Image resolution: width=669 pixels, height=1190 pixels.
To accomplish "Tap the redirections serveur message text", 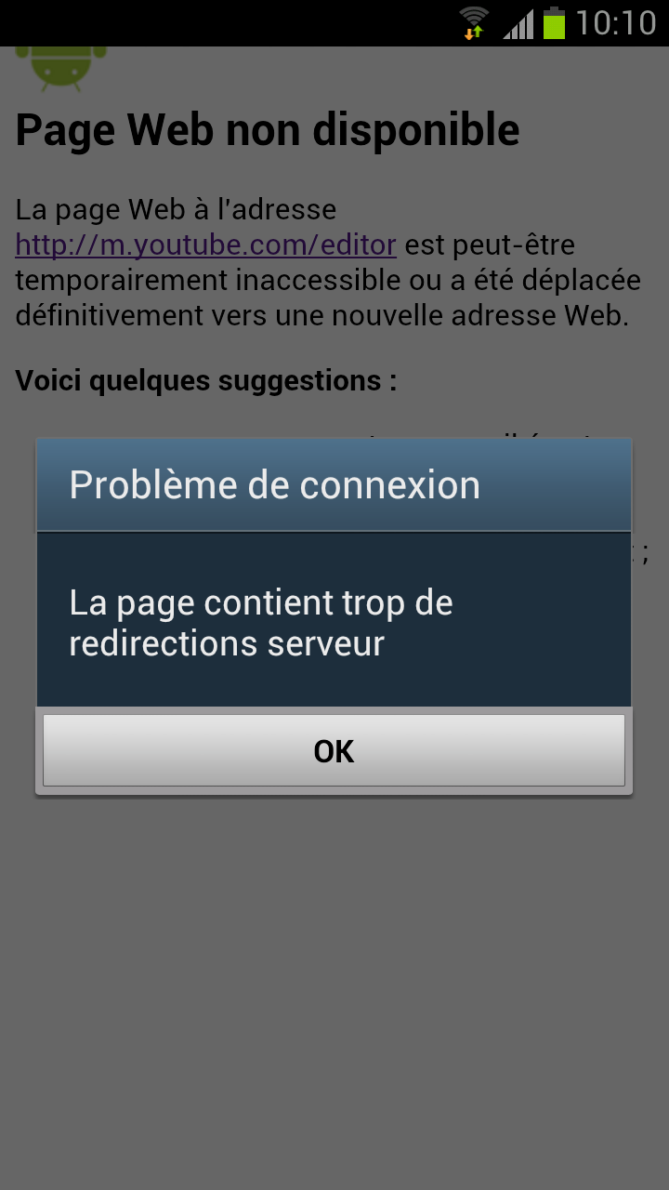I will [x=227, y=643].
